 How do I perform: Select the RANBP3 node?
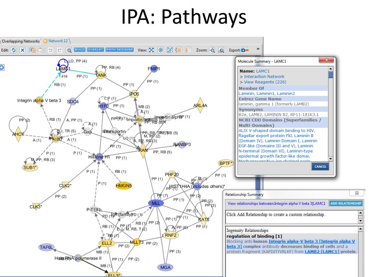(x=182, y=144)
